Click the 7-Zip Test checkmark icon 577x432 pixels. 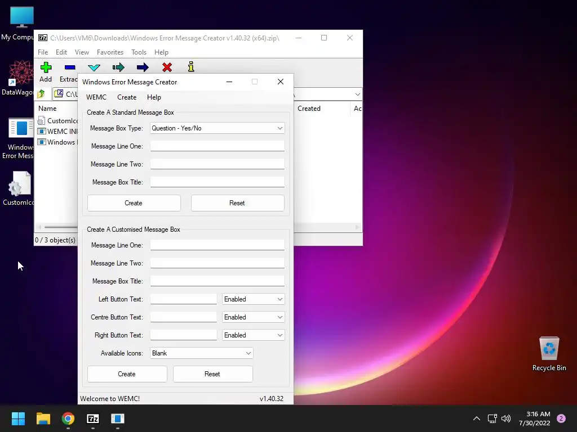coord(94,67)
